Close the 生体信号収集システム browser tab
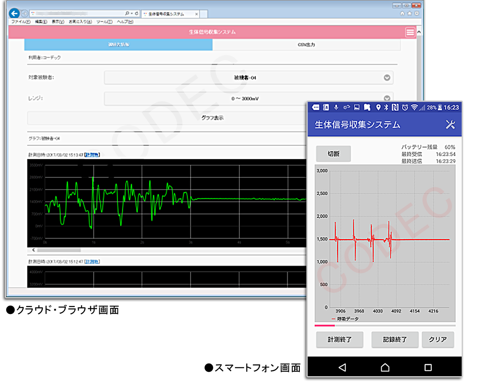Viewport: 483px width, 384px height. (x=197, y=14)
